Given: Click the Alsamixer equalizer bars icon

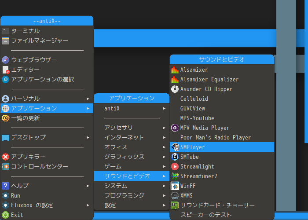Looking at the screenshot, I should pos(175,70).
